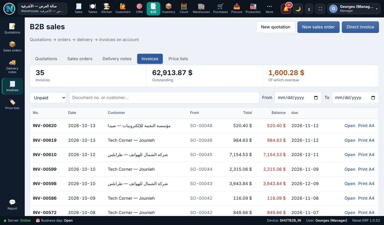Screen dimensions: 384x225
Task: Open Quotations in the left sidebar
Action: pyautogui.click(x=12, y=29)
